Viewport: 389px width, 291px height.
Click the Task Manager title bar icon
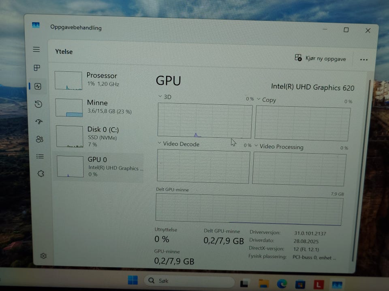pos(36,25)
